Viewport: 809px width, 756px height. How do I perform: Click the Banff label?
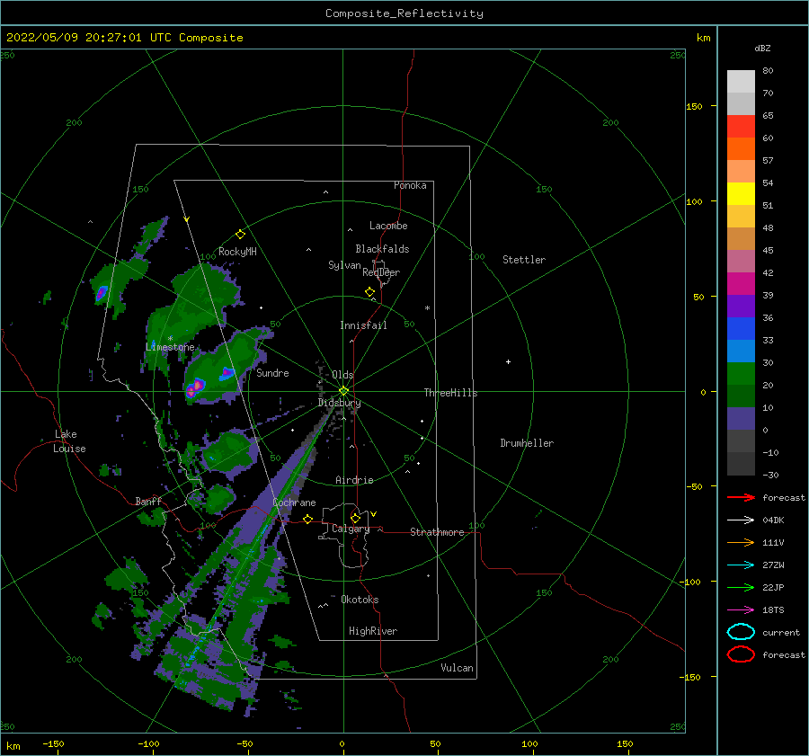click(x=148, y=501)
